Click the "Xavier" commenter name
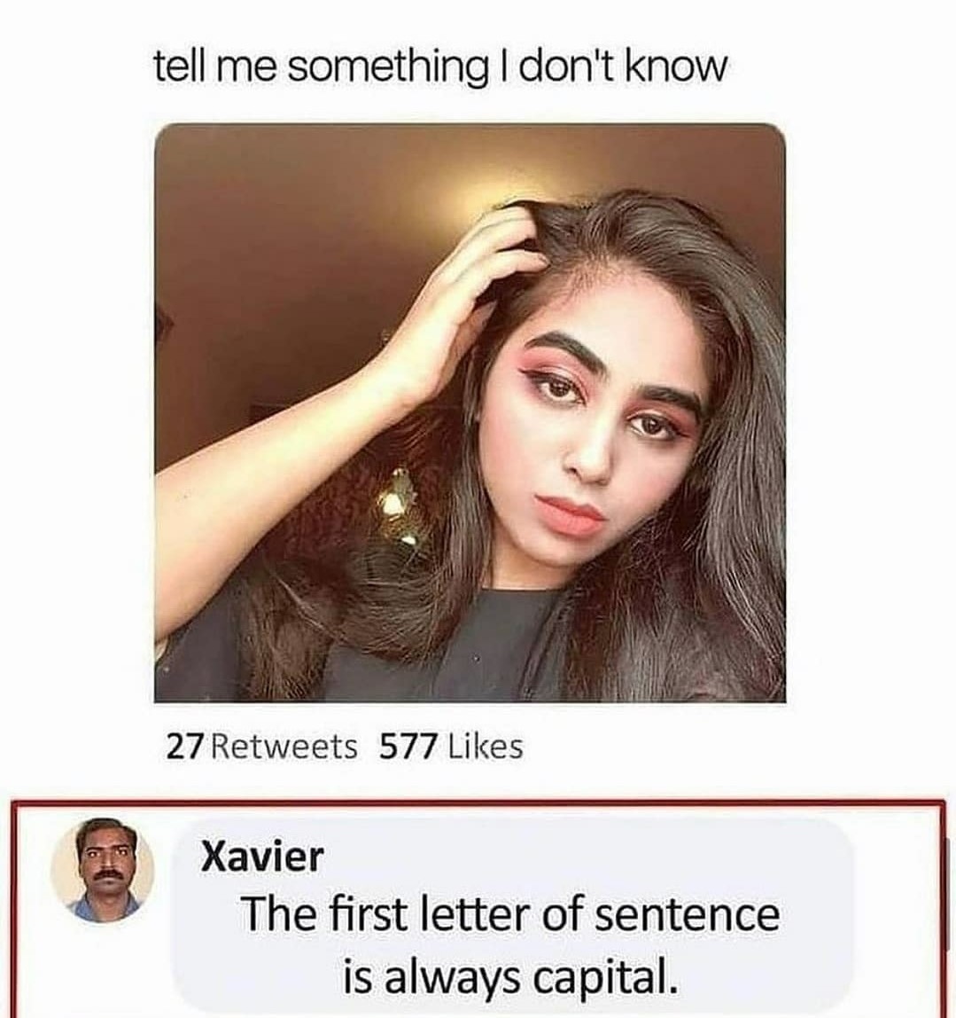The image size is (956, 1018). click(262, 857)
